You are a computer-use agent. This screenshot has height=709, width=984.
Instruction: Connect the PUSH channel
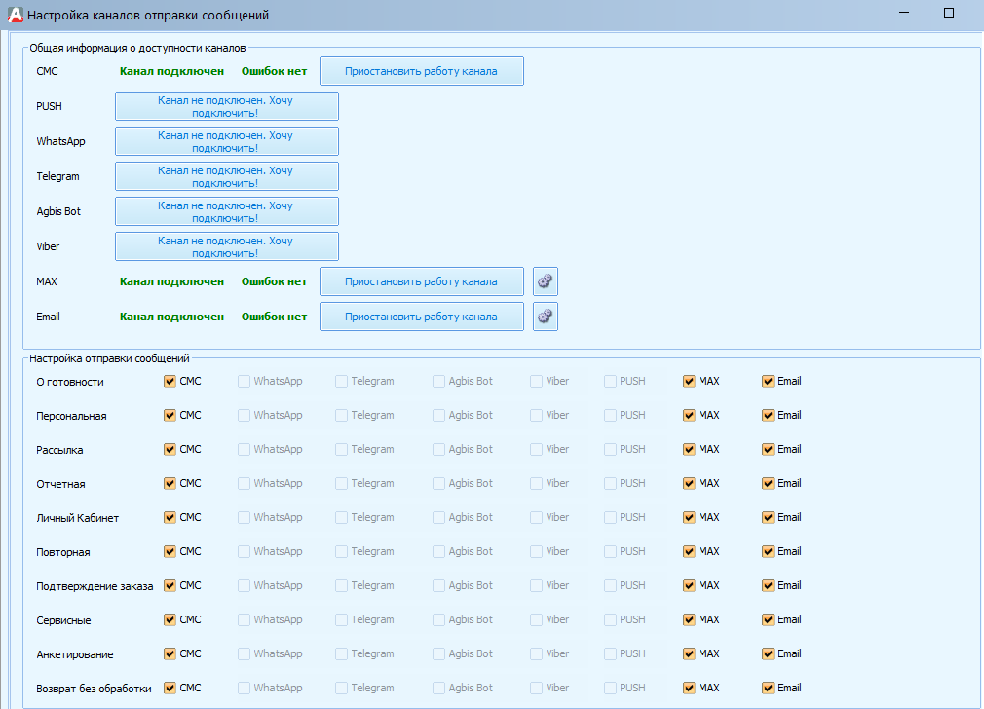pyautogui.click(x=227, y=107)
